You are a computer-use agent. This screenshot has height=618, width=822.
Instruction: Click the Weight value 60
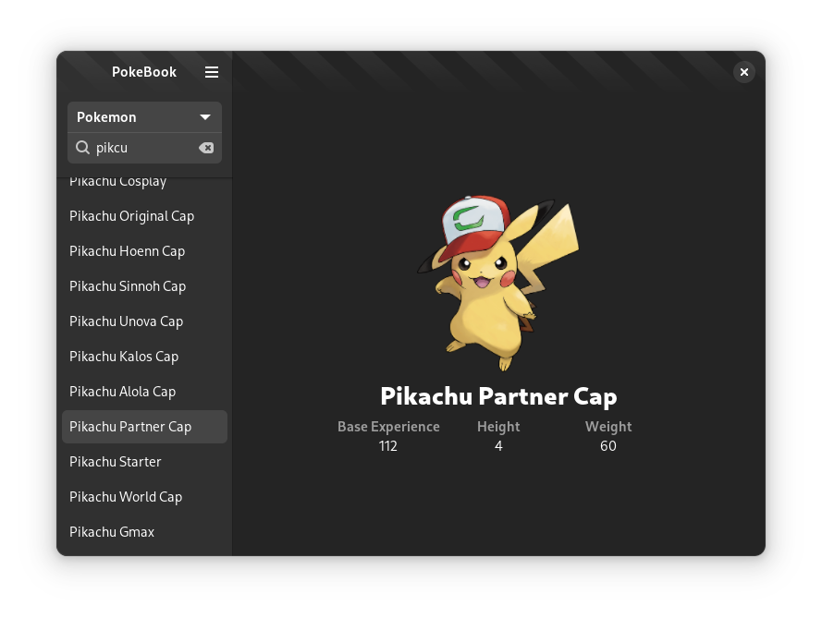click(608, 446)
